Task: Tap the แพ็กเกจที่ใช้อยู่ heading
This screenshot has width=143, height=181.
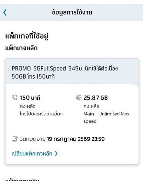Action: point(27,36)
